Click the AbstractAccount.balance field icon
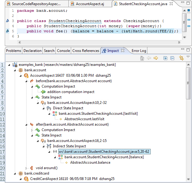 67,163
